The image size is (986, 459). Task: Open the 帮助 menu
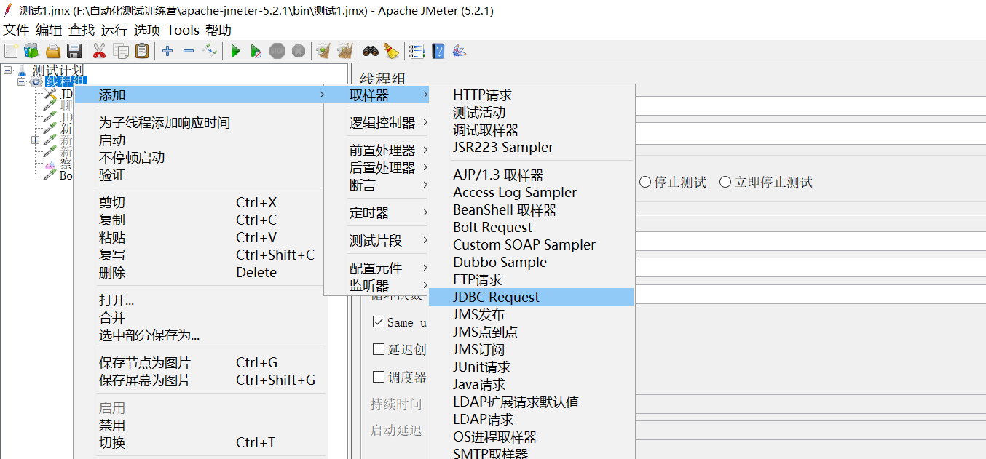[218, 30]
